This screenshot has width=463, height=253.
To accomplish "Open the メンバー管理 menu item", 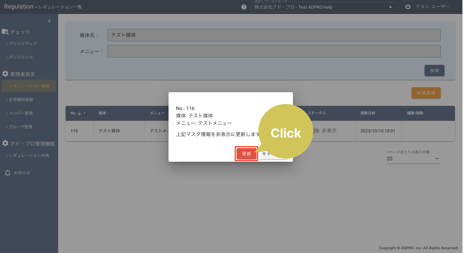I will point(21,113).
